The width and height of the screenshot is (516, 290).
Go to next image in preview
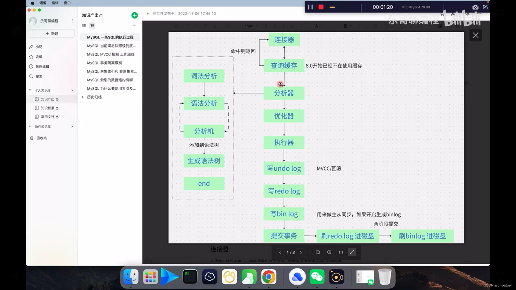tap(301, 252)
